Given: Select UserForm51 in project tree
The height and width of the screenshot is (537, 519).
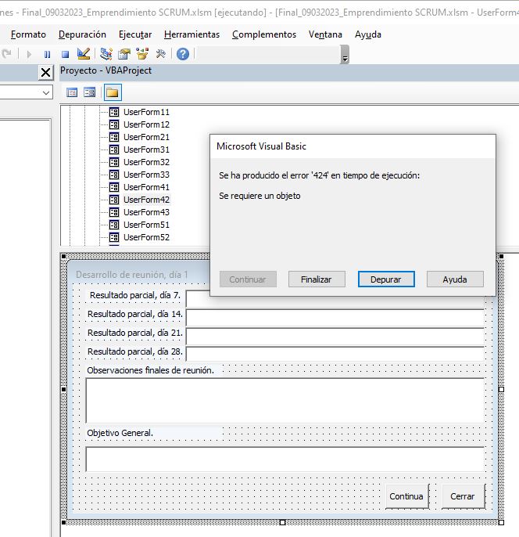Looking at the screenshot, I should coord(146,225).
